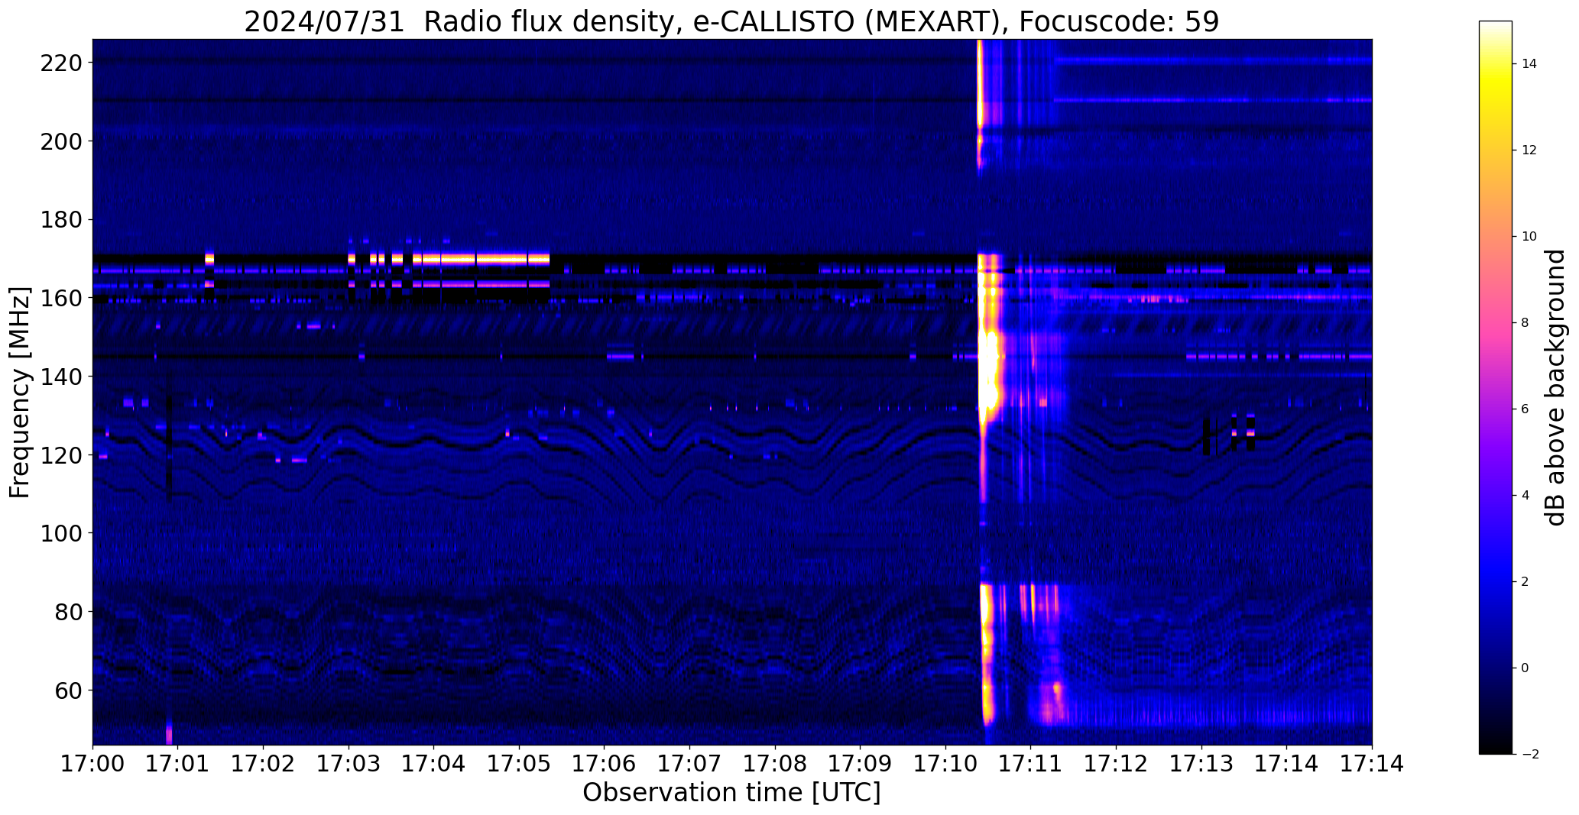Screen dimensions: 1579x815
Task: Click the 17:00 time tick label
Action: (x=92, y=764)
